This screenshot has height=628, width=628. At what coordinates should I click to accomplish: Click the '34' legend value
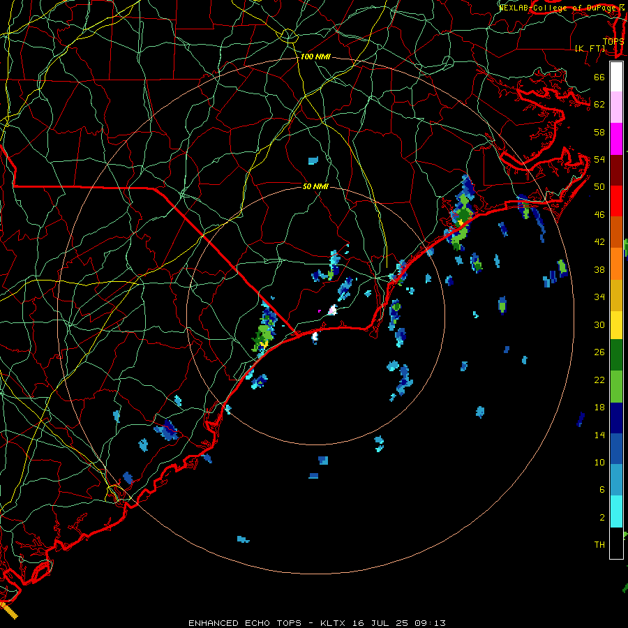(x=599, y=297)
